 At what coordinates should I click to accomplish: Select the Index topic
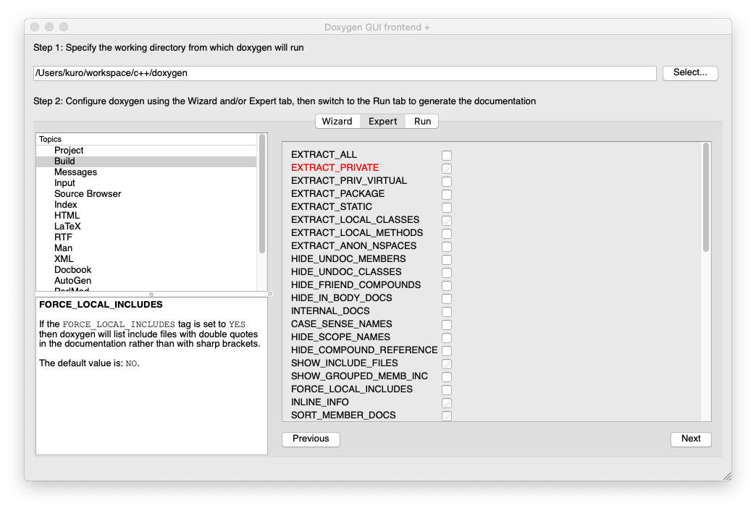[x=146, y=205]
